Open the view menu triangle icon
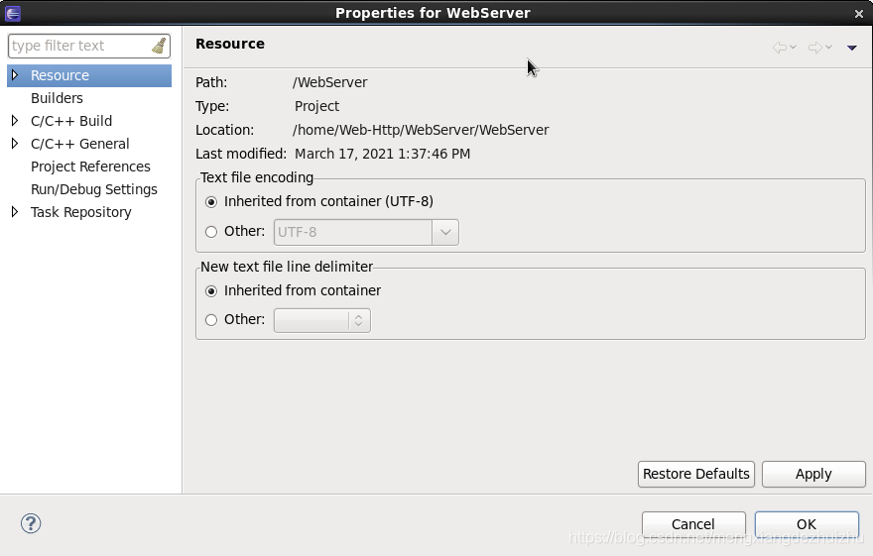873x556 pixels. [x=851, y=48]
